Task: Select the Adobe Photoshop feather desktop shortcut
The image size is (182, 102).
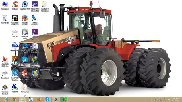Action: click(x=35, y=20)
